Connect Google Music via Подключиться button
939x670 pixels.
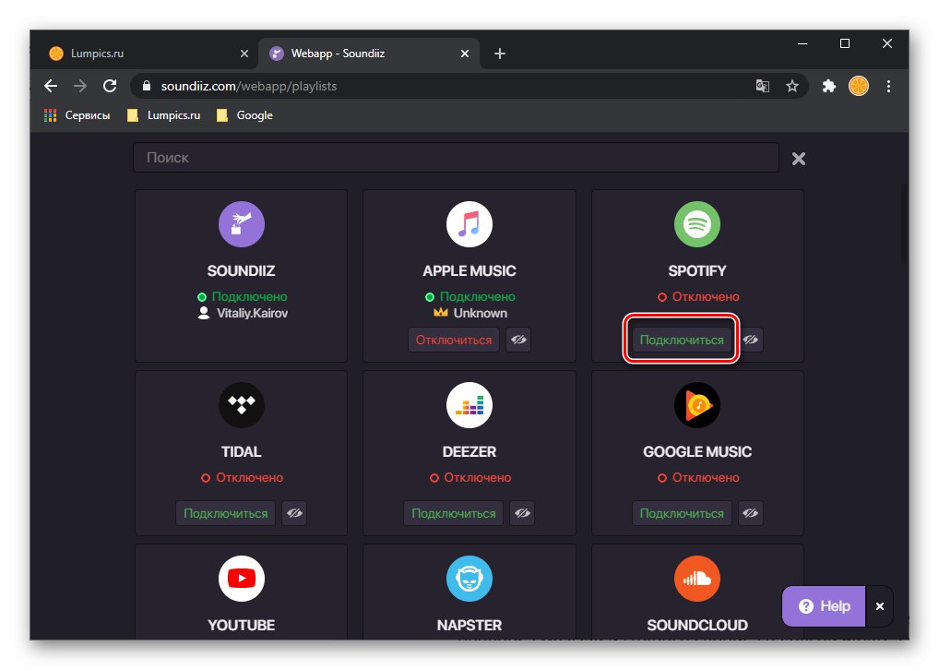682,513
